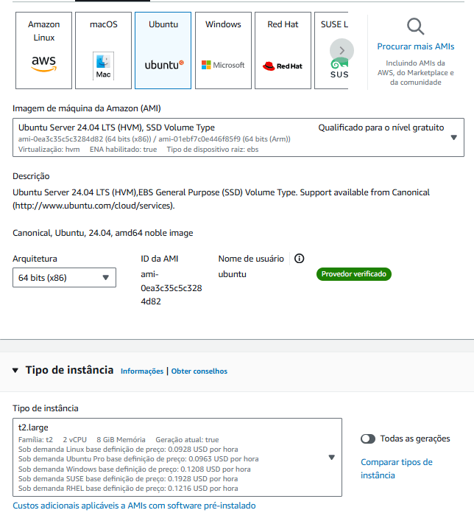Click the Tipo de instância field label

pos(46,408)
